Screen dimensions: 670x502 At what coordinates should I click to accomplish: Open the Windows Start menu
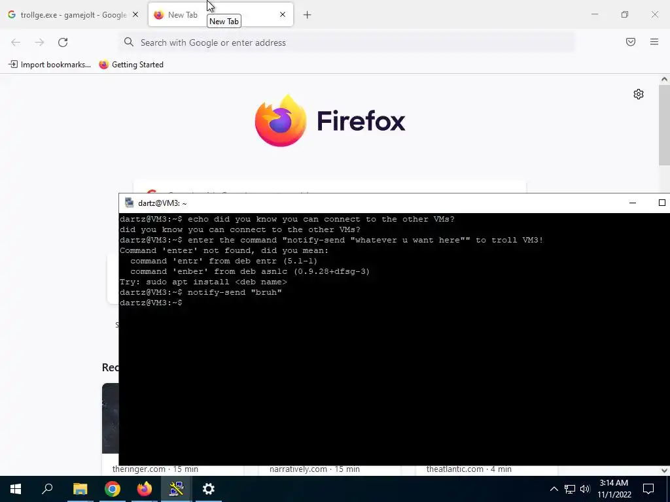[x=16, y=489]
